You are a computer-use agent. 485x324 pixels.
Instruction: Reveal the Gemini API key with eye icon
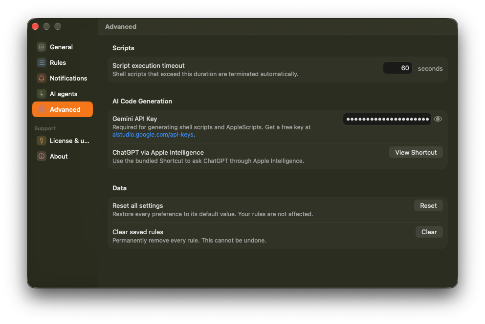click(438, 119)
